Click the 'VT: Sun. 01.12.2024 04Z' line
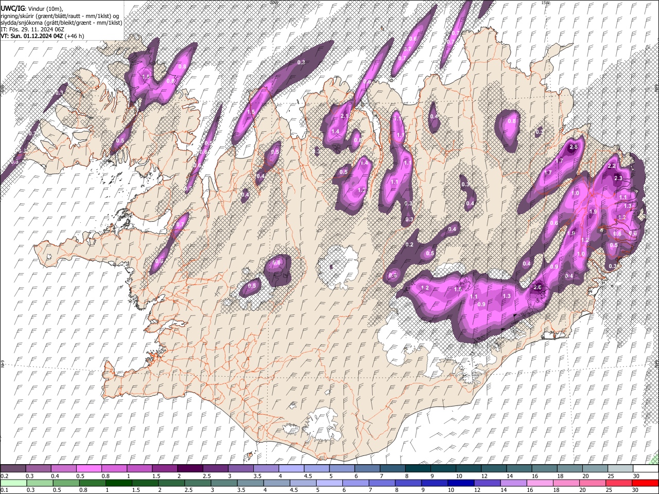Viewport: 659px width, 494px height. coord(32,36)
